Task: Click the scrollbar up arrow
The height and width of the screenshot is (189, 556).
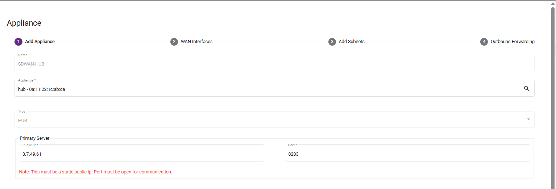Action: pos(553,3)
